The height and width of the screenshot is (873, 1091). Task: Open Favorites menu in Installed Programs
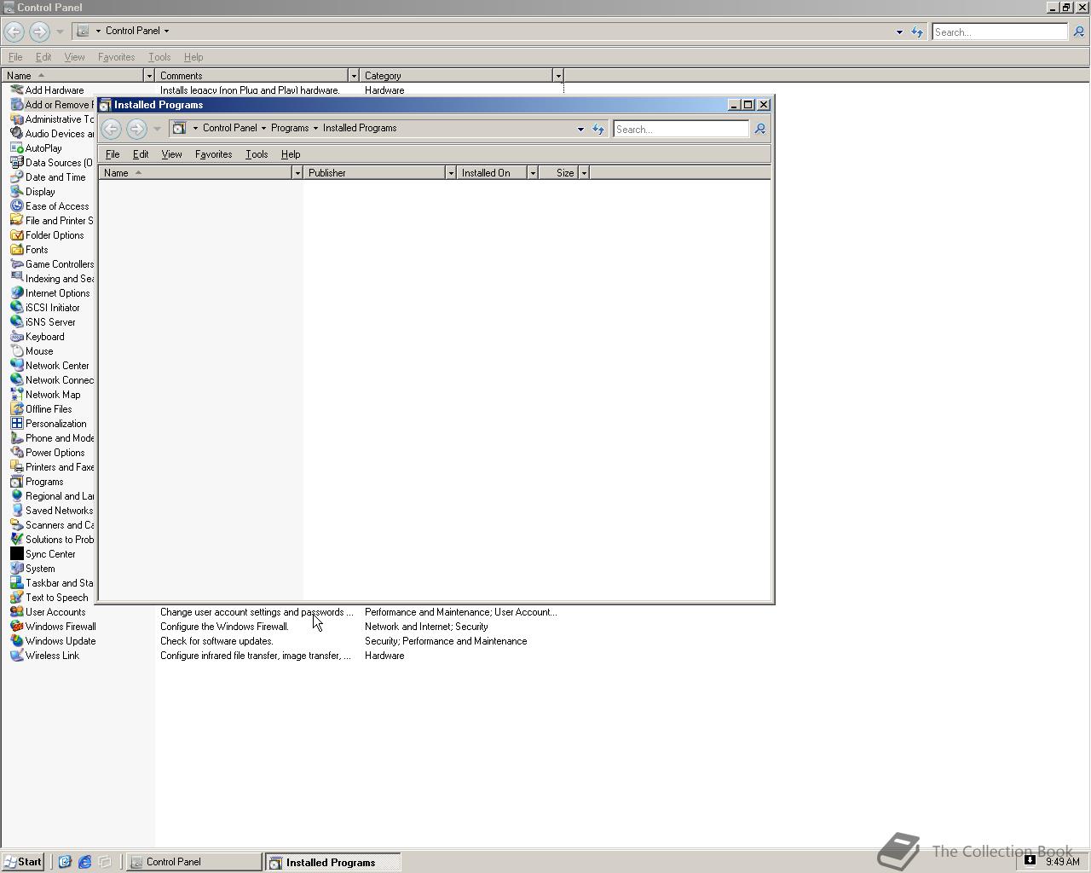213,154
